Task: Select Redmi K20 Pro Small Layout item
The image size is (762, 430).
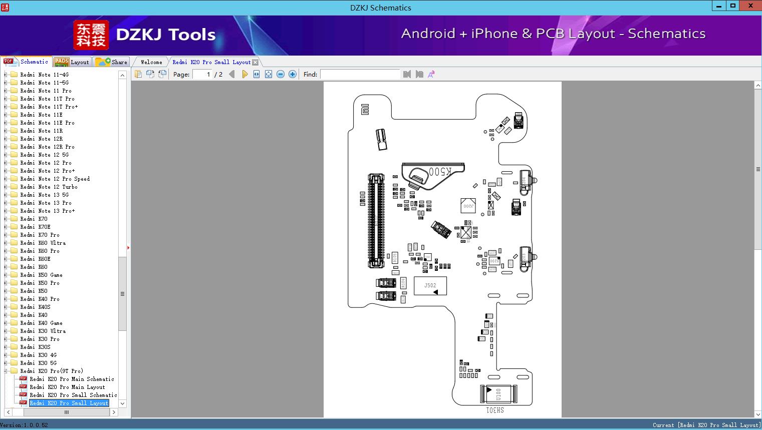Action: (x=69, y=403)
